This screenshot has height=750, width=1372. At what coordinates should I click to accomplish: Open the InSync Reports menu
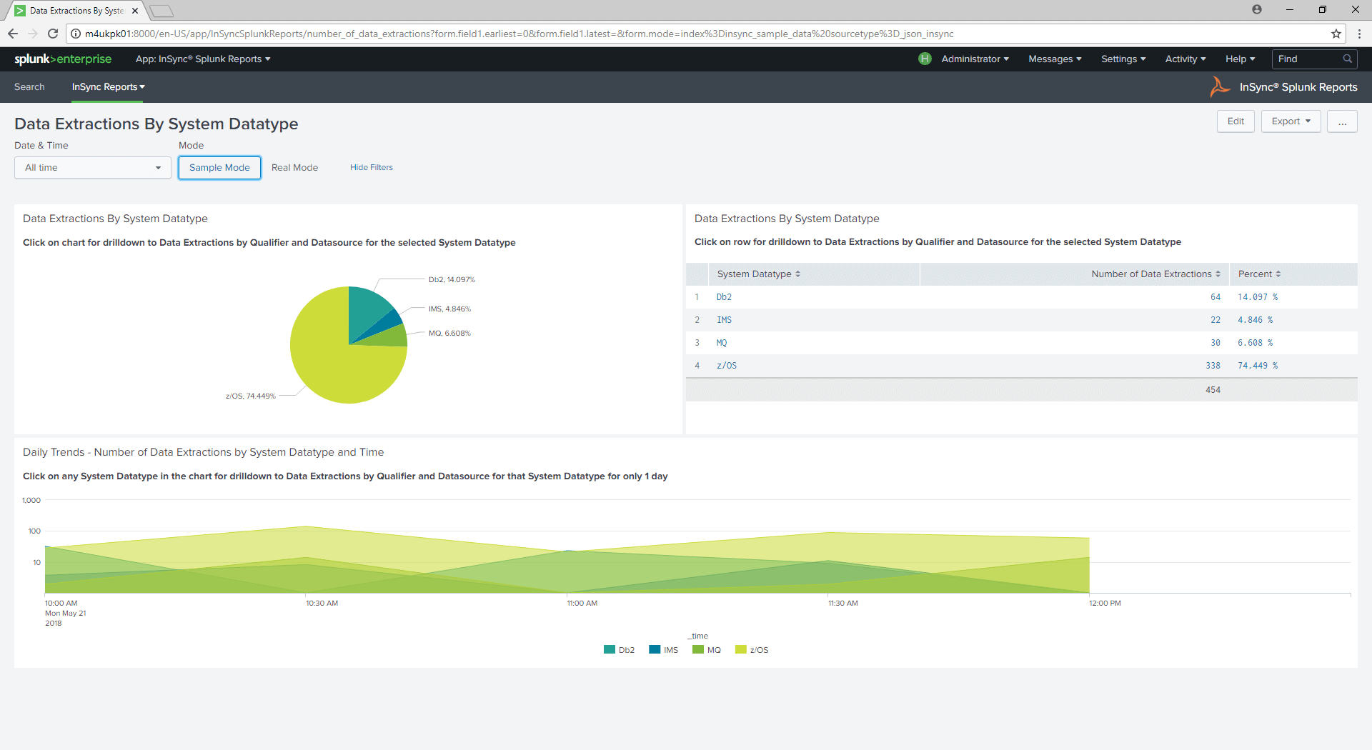point(108,86)
